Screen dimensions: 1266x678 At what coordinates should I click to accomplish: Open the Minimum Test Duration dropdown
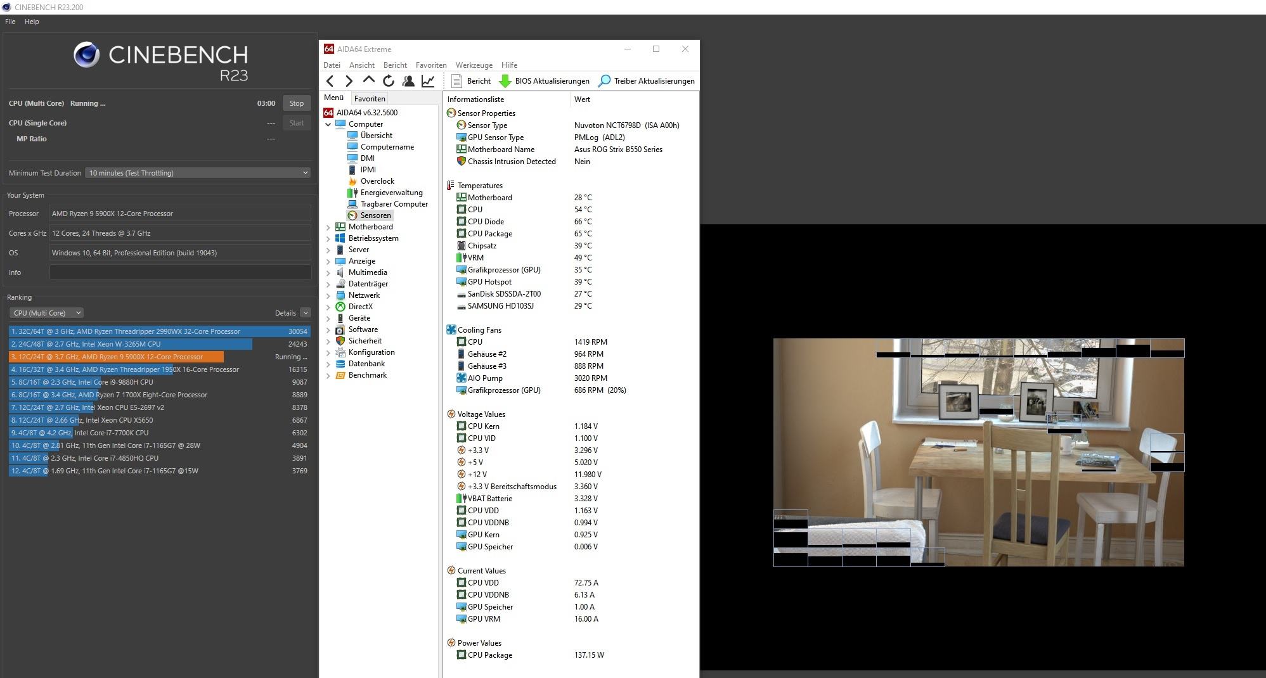coord(197,172)
